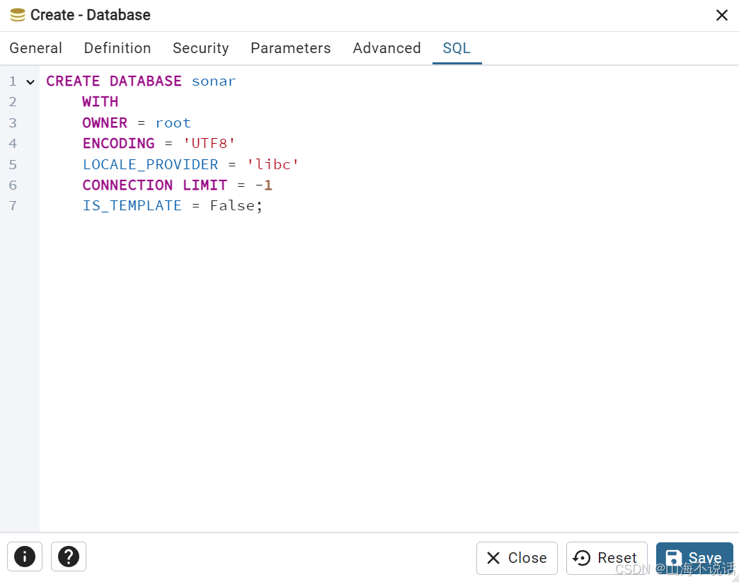
Task: Click the info icon at bottom left
Action: (x=24, y=557)
